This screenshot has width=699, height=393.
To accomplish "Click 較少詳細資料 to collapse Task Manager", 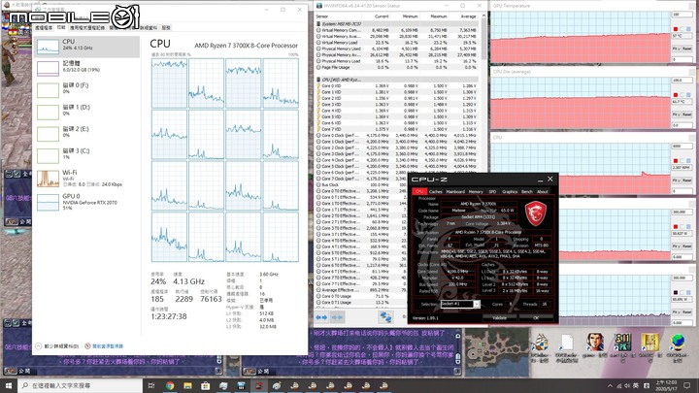I will (x=57, y=346).
